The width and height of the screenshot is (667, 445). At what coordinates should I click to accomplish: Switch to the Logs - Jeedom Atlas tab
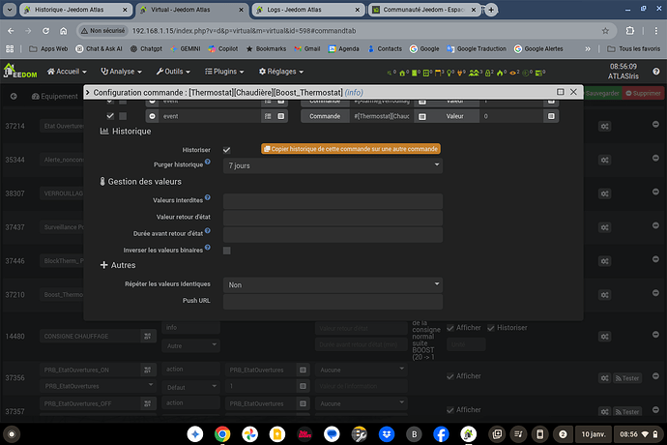click(x=304, y=10)
